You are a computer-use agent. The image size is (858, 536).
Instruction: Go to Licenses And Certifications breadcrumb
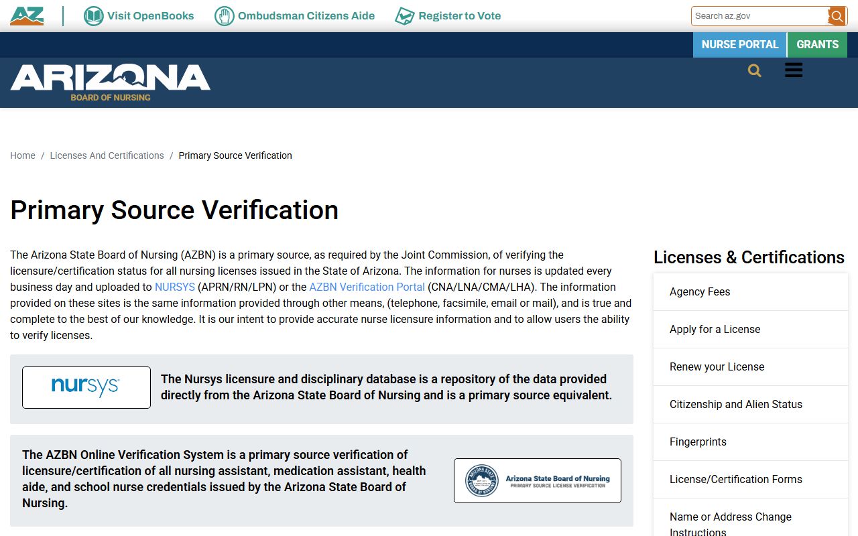(x=107, y=155)
